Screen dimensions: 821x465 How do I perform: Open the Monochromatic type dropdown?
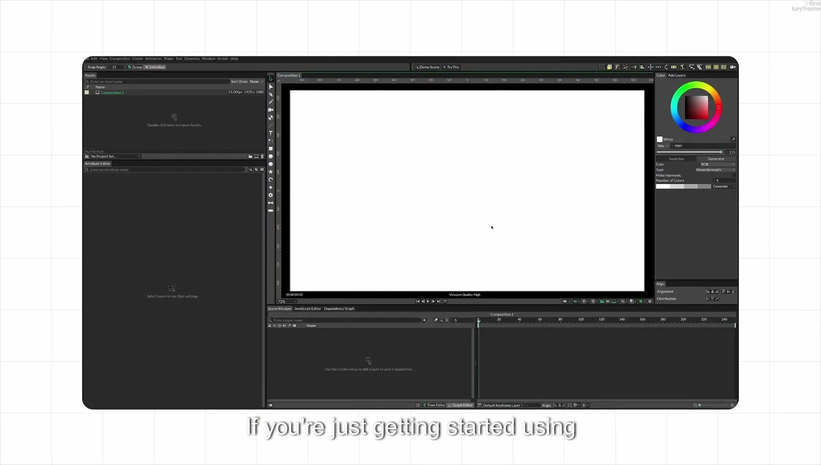[715, 170]
